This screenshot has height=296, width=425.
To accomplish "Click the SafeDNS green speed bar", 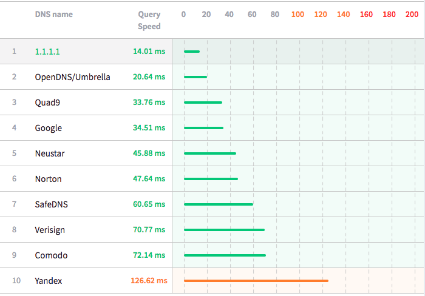I will [x=219, y=204].
